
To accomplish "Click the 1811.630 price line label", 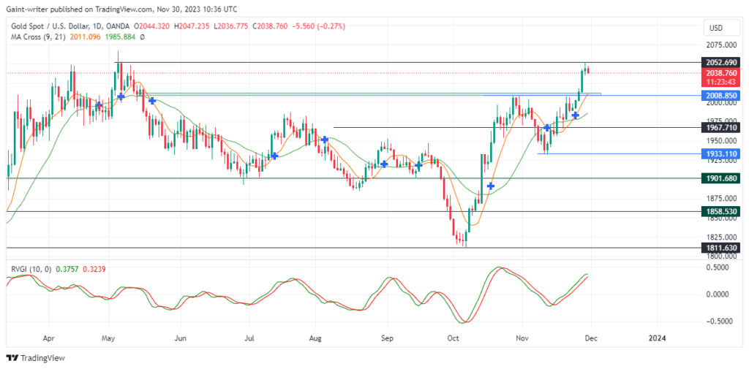I will click(720, 248).
